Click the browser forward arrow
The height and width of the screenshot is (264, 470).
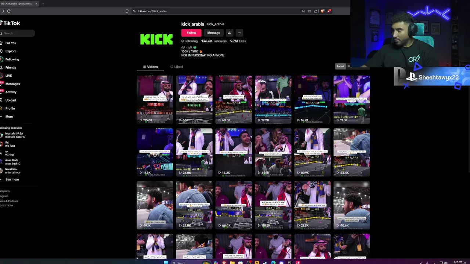point(3,11)
